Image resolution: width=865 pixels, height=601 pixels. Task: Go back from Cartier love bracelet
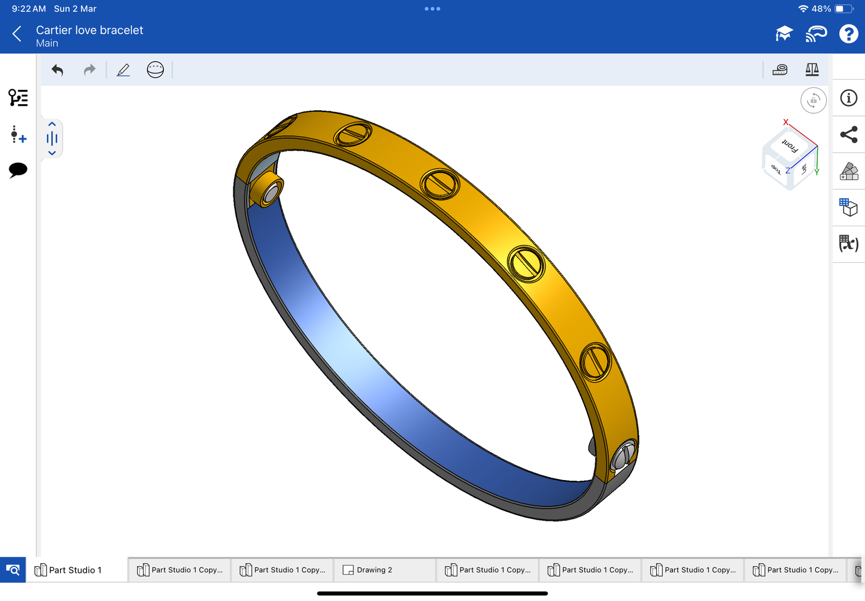point(17,34)
